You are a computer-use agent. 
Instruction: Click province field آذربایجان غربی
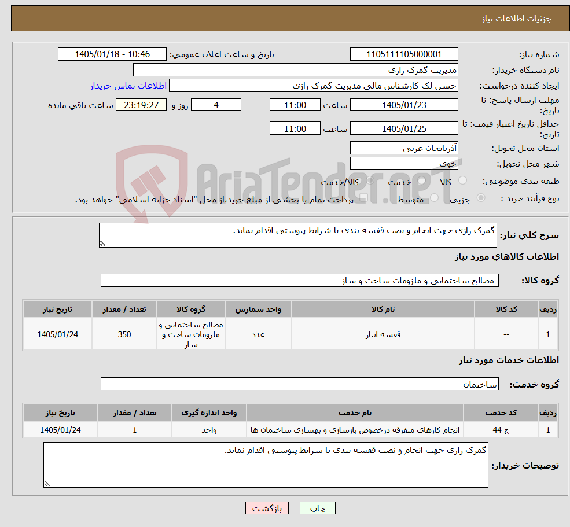tap(404, 148)
